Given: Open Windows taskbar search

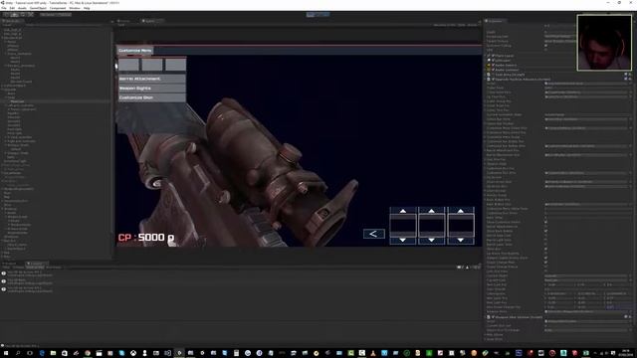Looking at the screenshot, I should [x=18, y=353].
